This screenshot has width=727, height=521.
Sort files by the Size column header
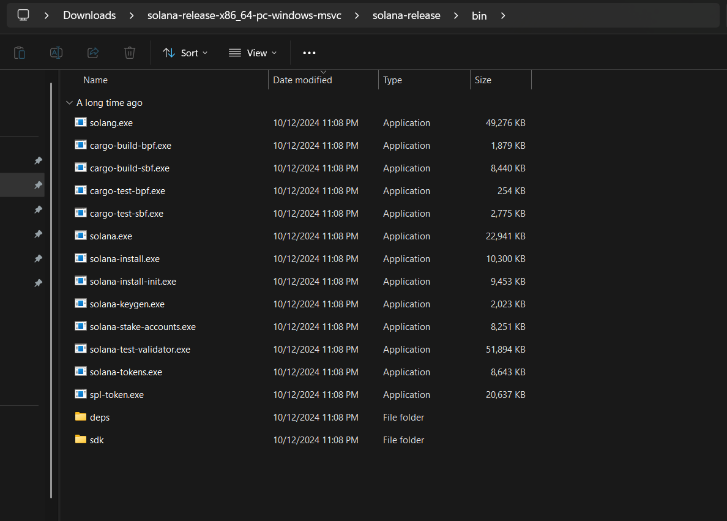(x=483, y=80)
